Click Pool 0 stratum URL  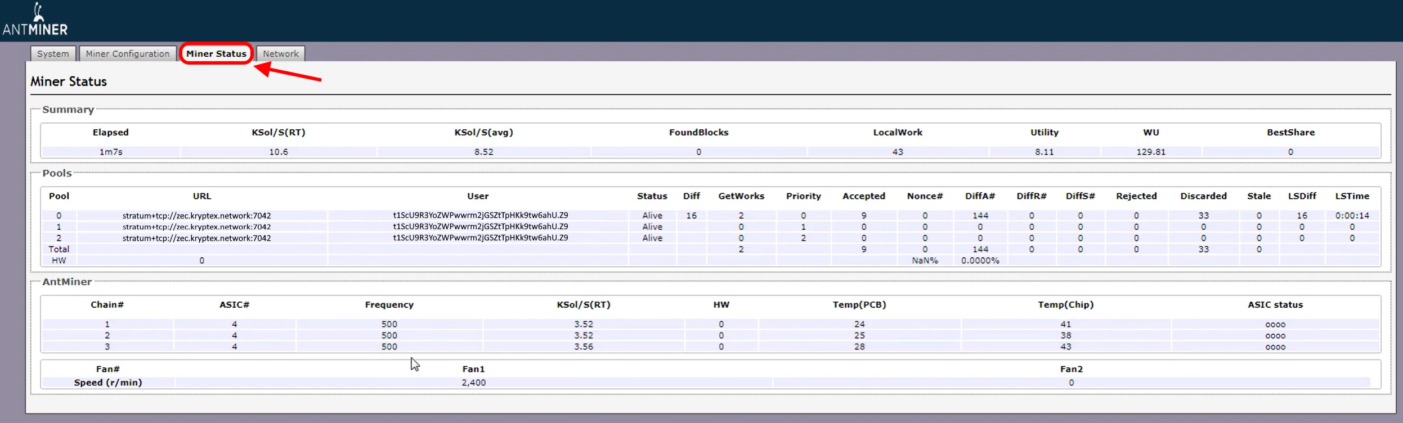coord(197,216)
